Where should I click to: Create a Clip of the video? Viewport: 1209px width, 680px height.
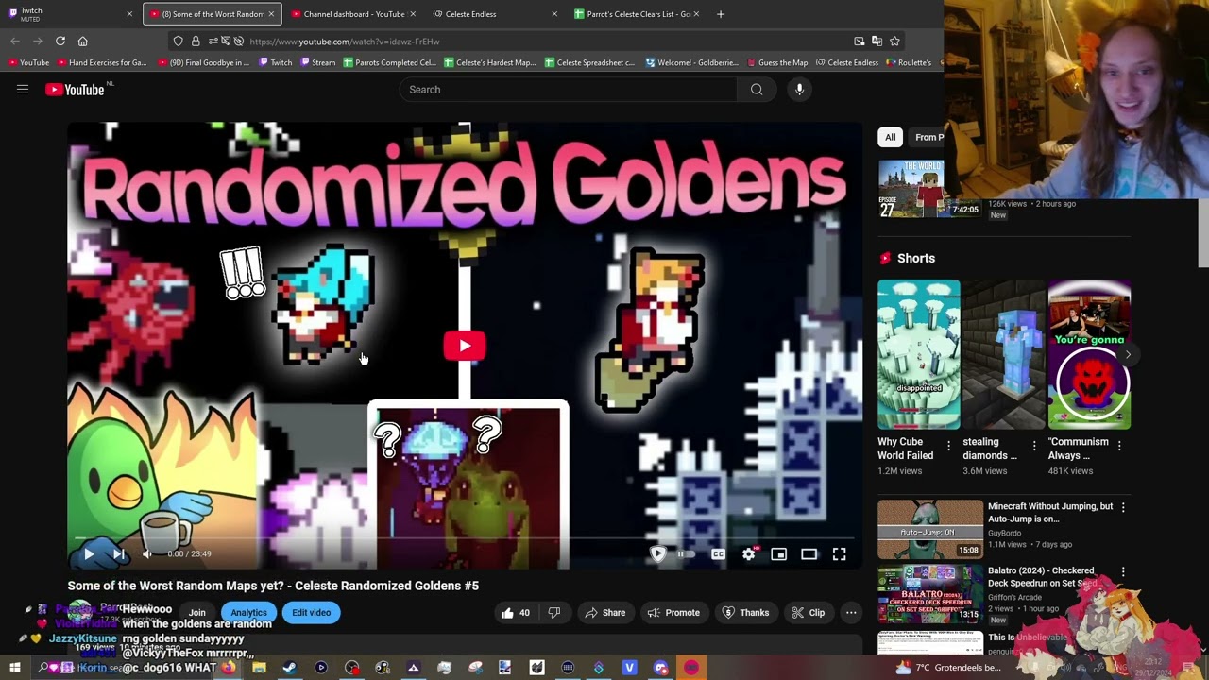pyautogui.click(x=808, y=613)
